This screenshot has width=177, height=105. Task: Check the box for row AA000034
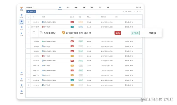28,66
